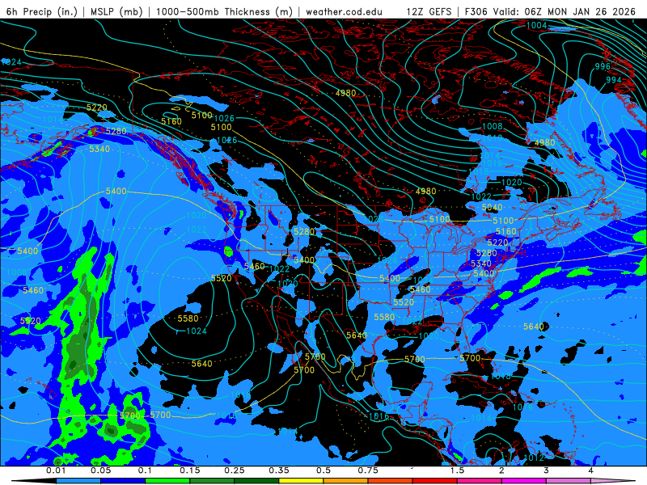Viewport: 647px width, 485px height.
Task: Click the black arrow at legend's low end
Action: pos(35,481)
